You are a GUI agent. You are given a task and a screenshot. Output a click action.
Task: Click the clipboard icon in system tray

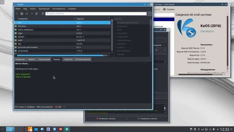(191, 129)
